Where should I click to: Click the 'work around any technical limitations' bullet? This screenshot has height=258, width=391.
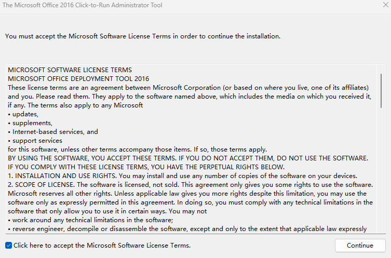(x=90, y=220)
